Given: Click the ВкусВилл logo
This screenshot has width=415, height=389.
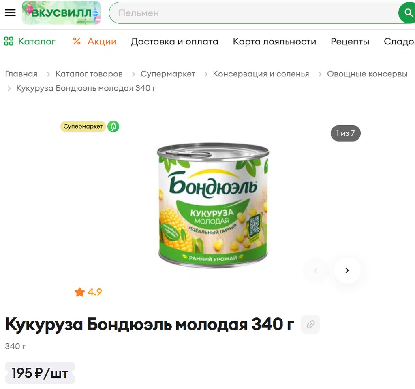Looking at the screenshot, I should click(62, 13).
